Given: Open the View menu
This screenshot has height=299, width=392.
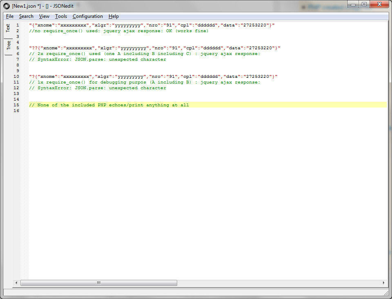Looking at the screenshot, I should pos(44,16).
